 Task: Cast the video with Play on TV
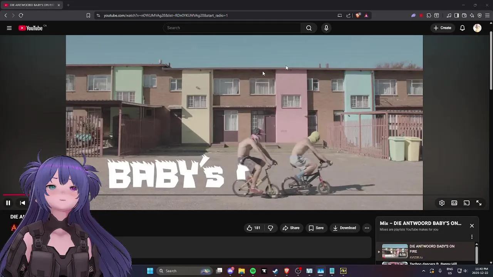point(466,203)
